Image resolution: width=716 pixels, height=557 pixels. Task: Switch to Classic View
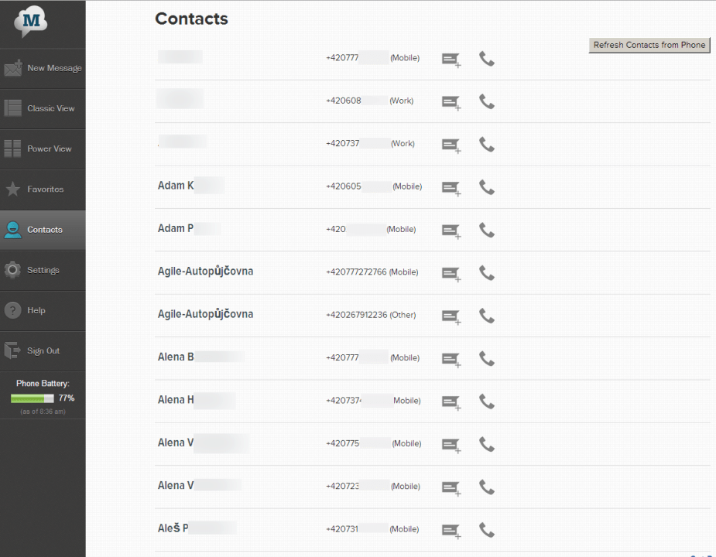tap(43, 108)
